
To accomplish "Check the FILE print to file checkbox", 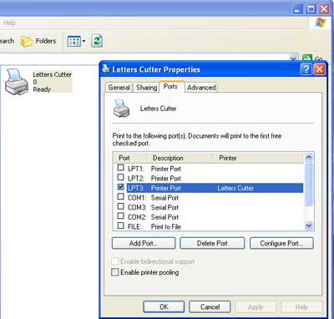I will point(120,225).
